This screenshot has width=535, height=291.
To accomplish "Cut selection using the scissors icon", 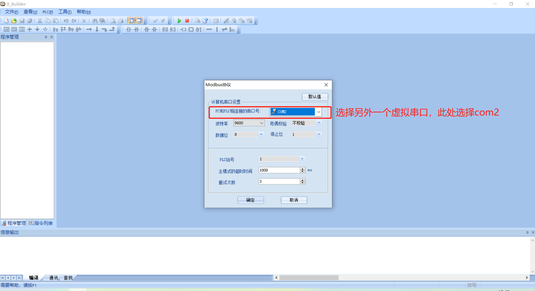I will coord(40,21).
